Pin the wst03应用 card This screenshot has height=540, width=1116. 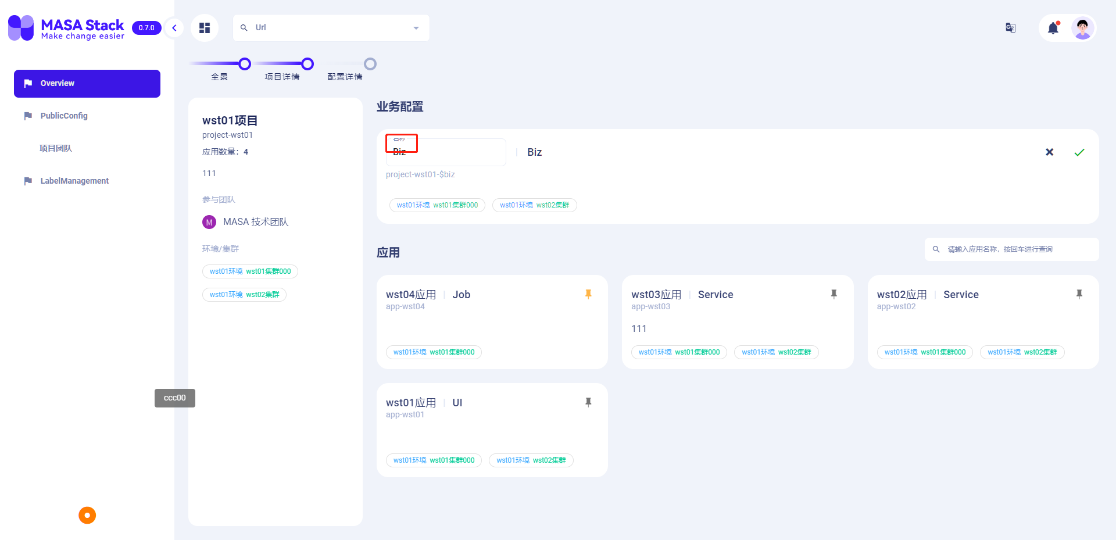pos(834,294)
